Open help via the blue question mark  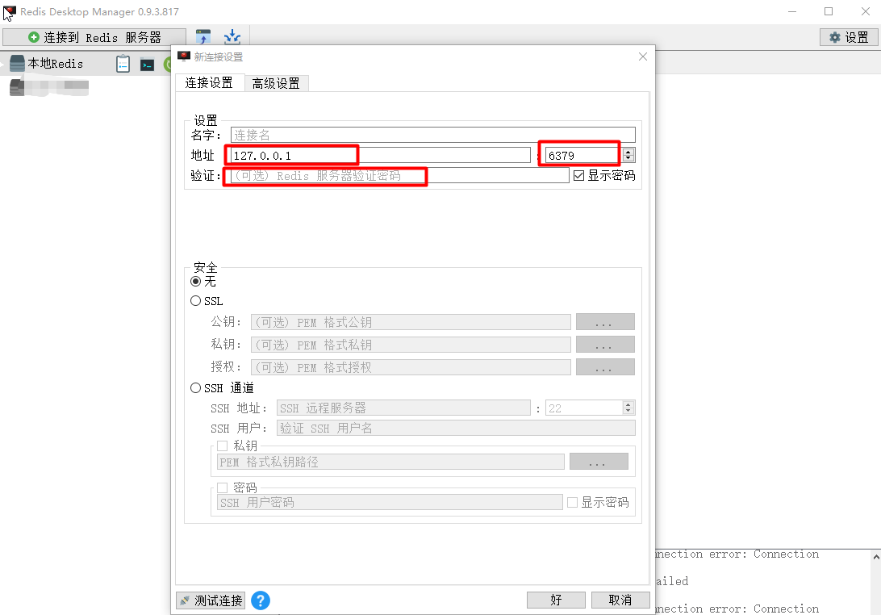point(261,600)
